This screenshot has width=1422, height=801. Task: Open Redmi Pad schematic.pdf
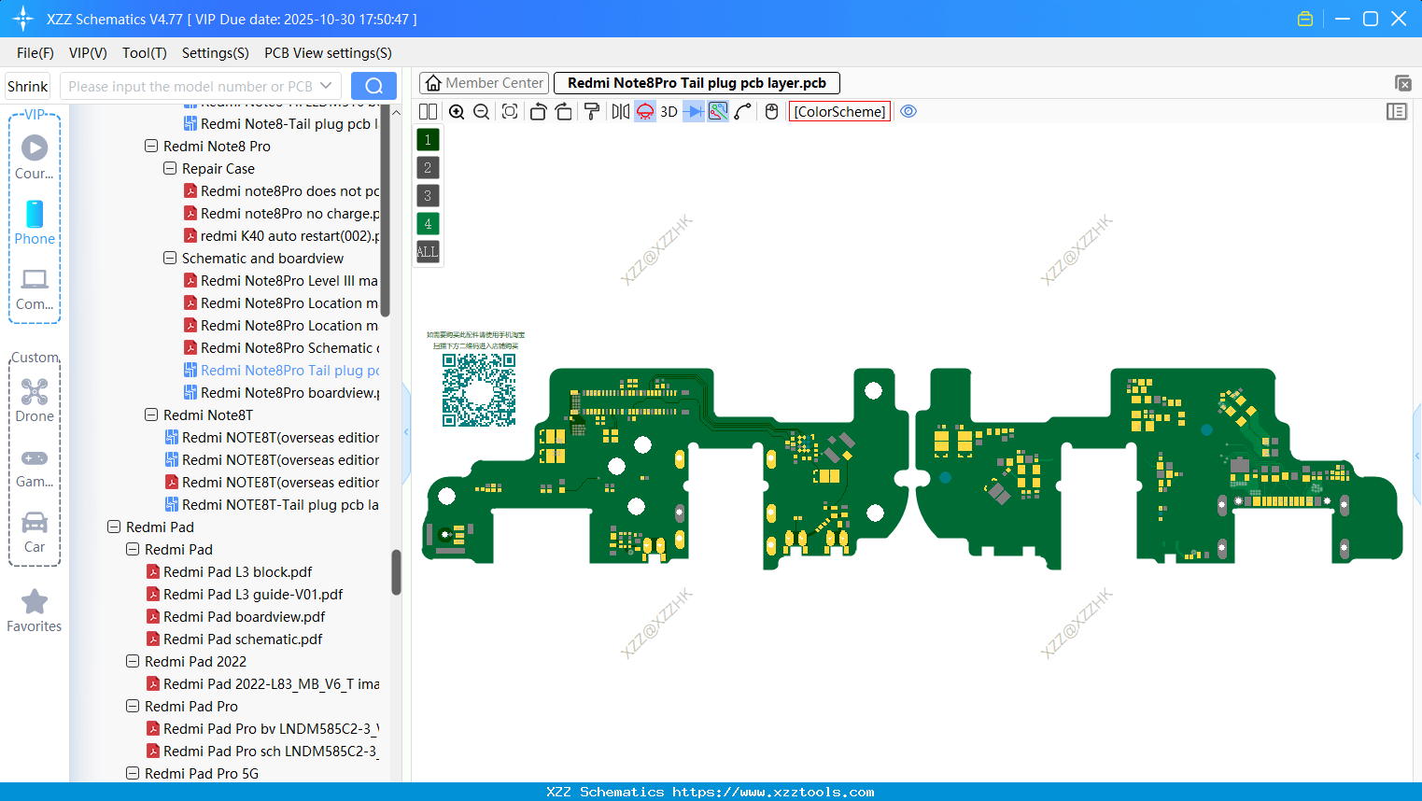click(x=234, y=639)
